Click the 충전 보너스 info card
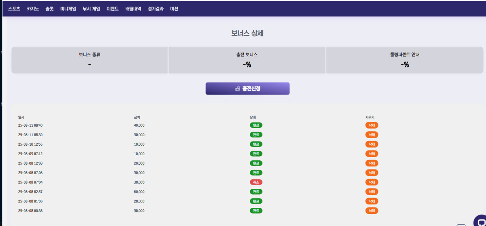Image resolution: width=486 pixels, height=226 pixels. click(x=247, y=60)
